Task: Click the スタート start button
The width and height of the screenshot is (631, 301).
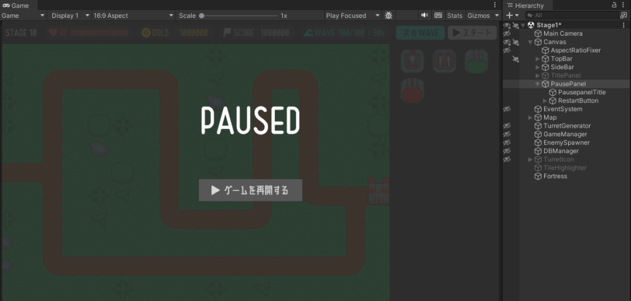Action: tap(472, 33)
